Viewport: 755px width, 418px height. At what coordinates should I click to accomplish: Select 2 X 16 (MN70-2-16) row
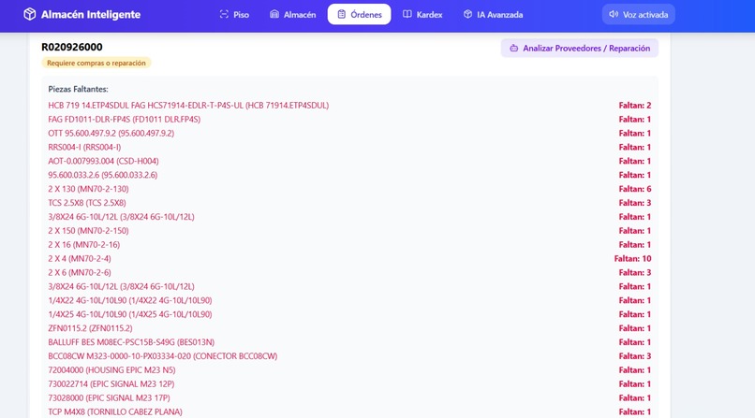pos(349,245)
